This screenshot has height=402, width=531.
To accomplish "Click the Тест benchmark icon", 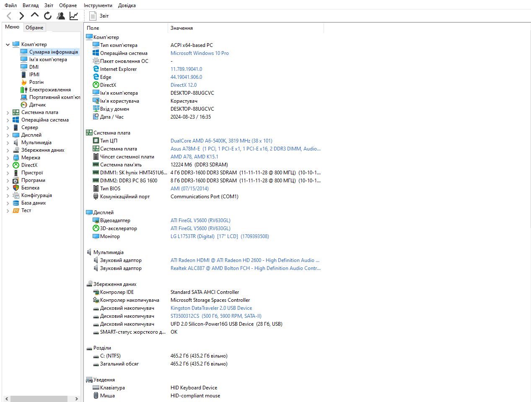I will (16, 210).
